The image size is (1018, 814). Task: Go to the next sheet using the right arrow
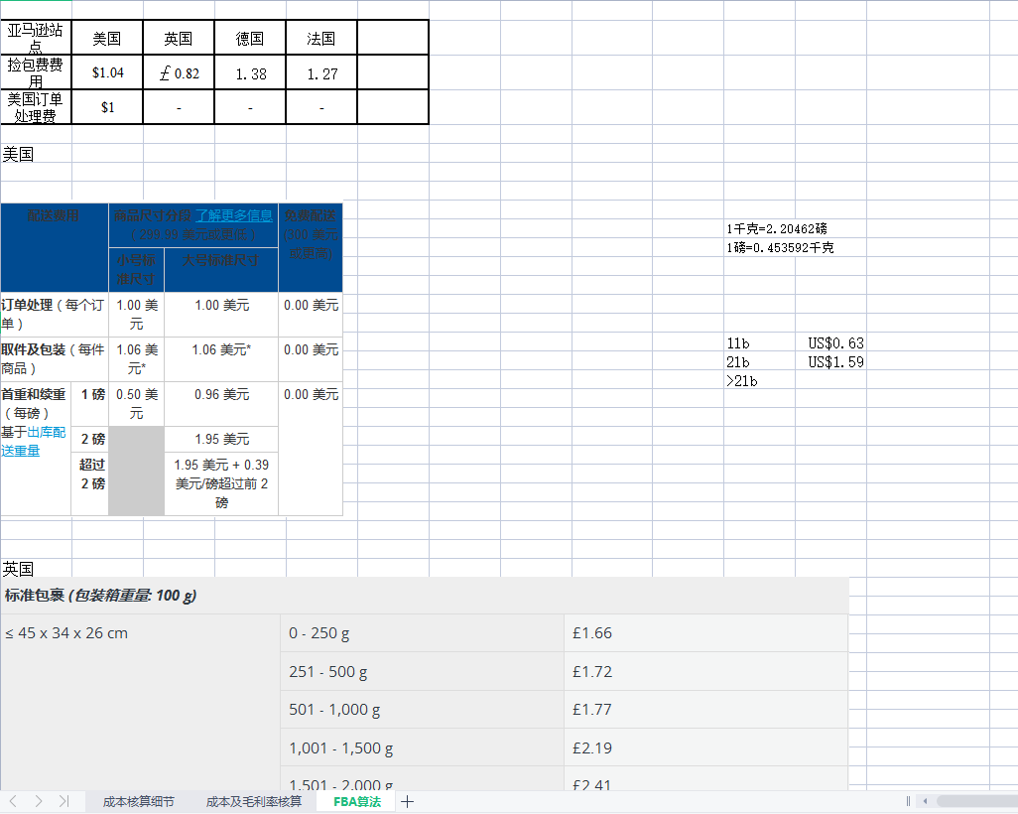click(39, 802)
